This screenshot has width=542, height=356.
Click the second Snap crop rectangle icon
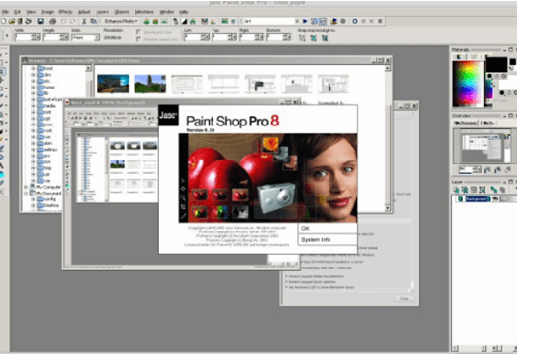(314, 38)
